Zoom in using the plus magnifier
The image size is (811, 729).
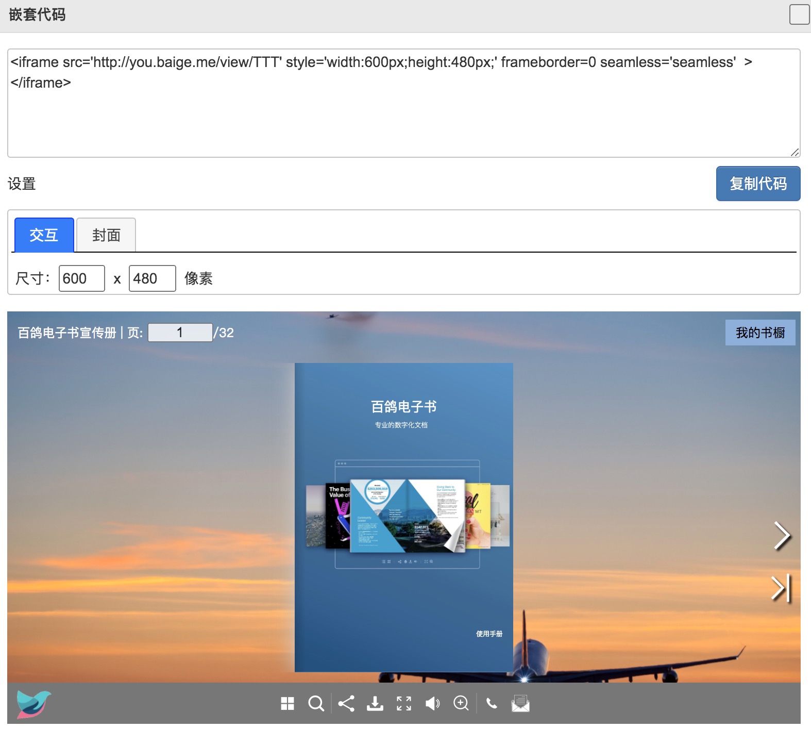tap(461, 703)
